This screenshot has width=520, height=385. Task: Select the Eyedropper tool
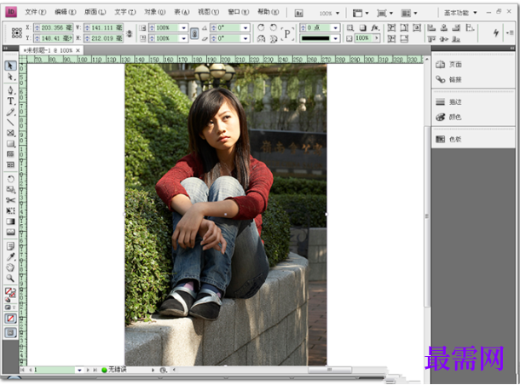pos(10,256)
